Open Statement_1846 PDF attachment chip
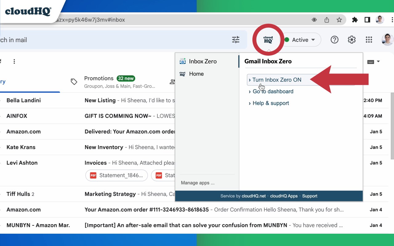Screen dimensions: 394x246 coord(117,176)
